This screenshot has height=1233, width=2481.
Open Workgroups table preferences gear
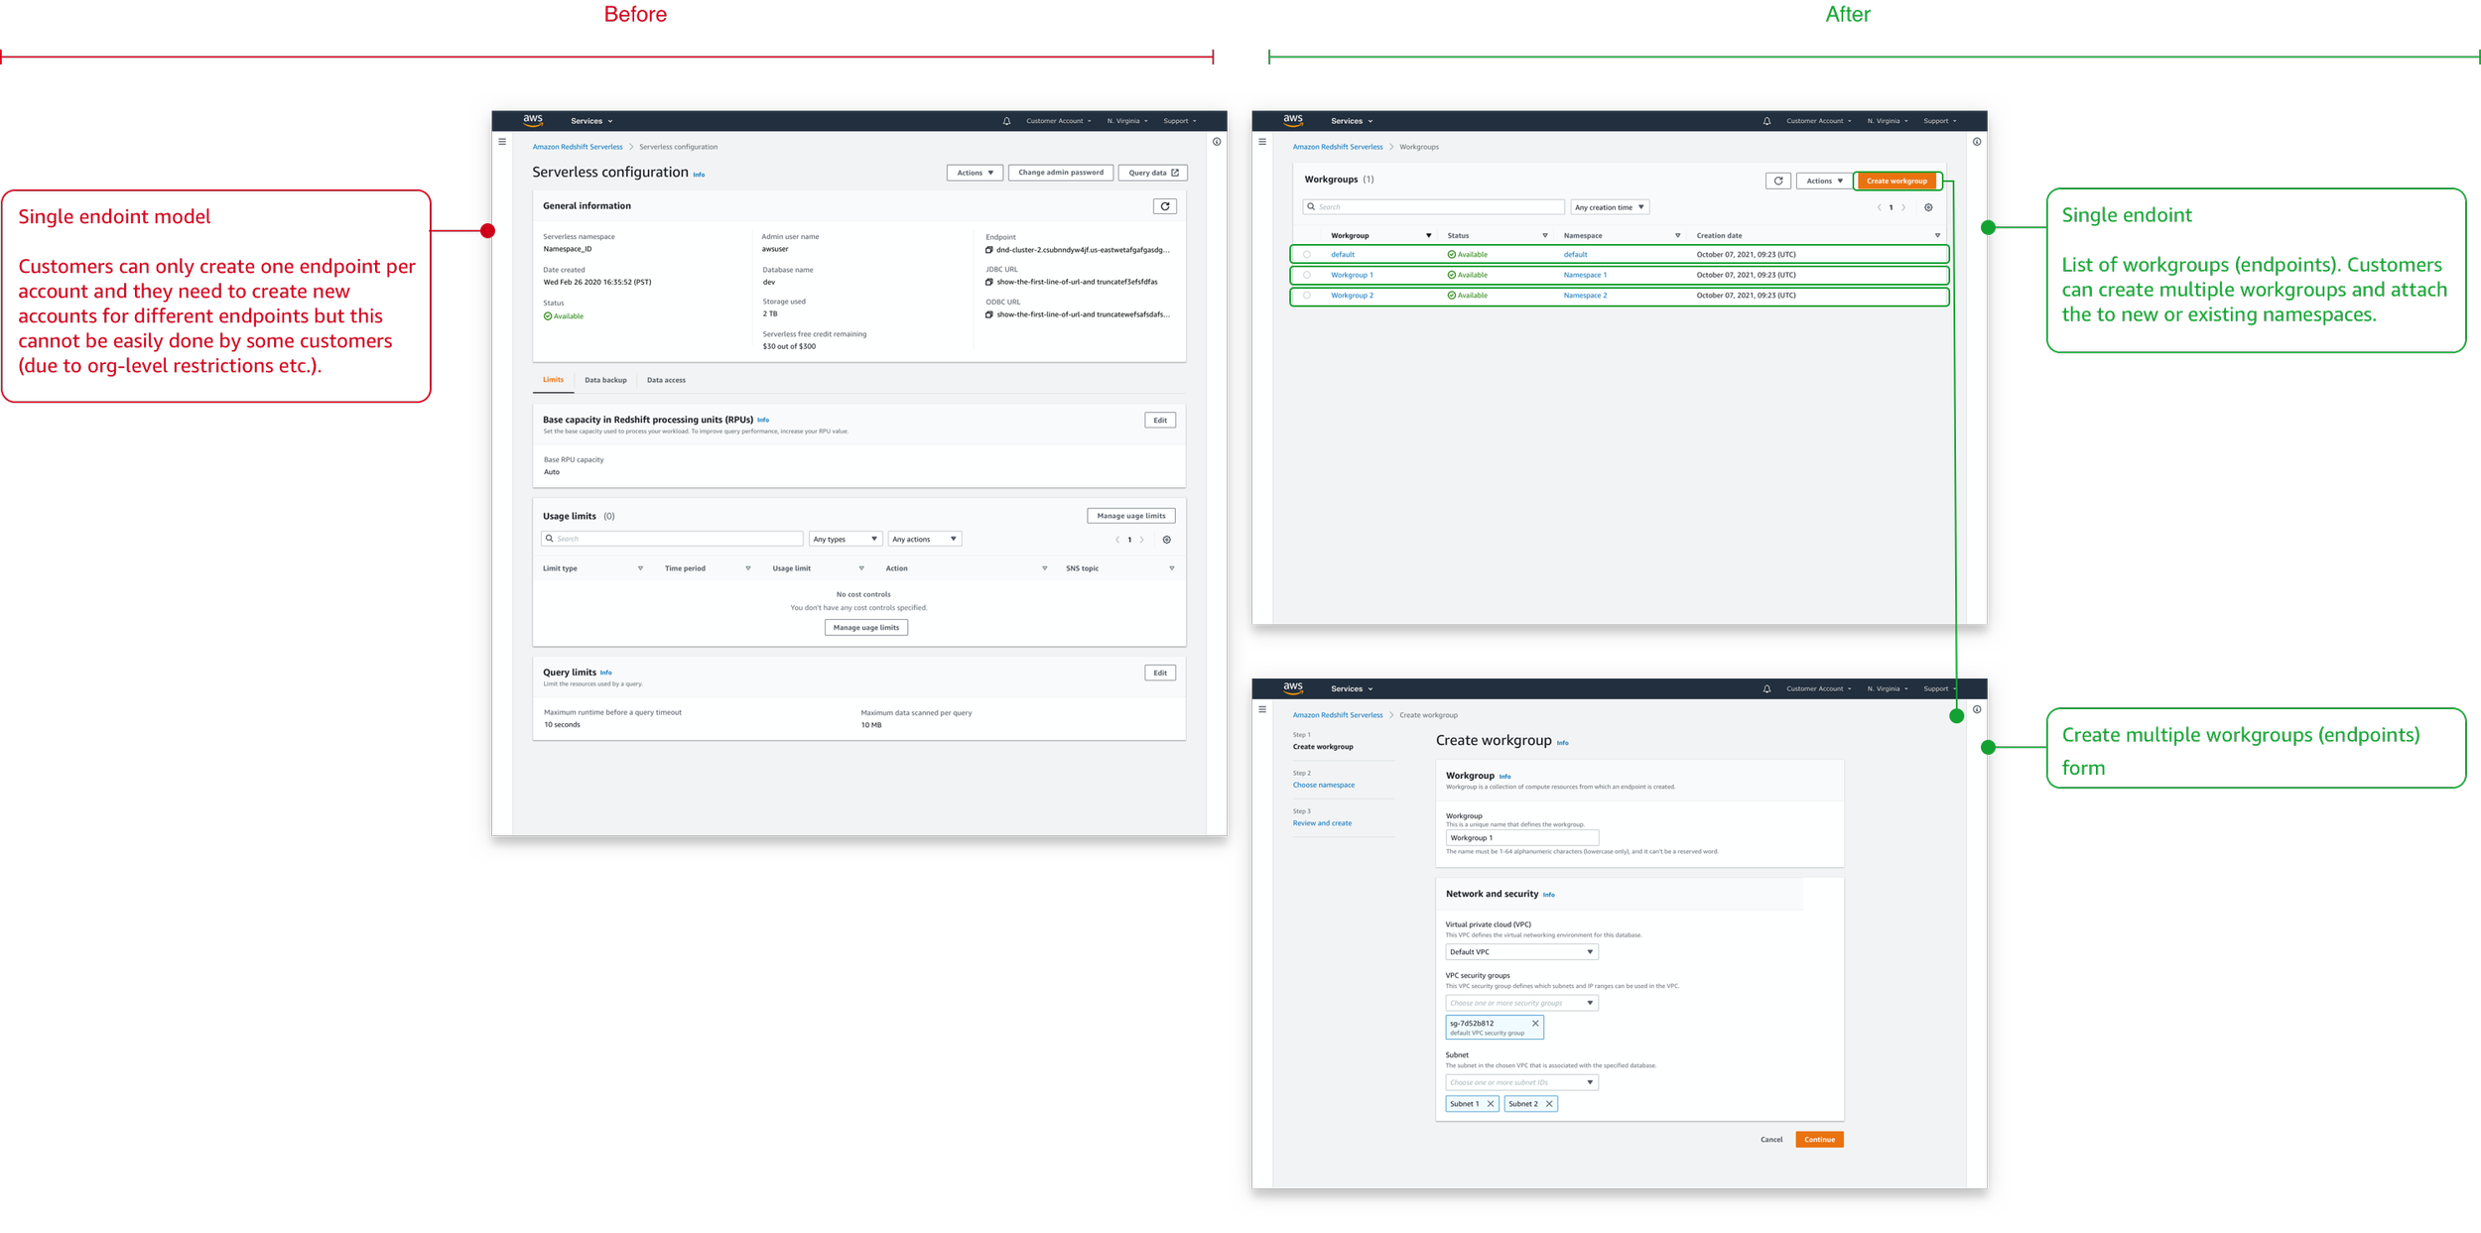click(1928, 207)
